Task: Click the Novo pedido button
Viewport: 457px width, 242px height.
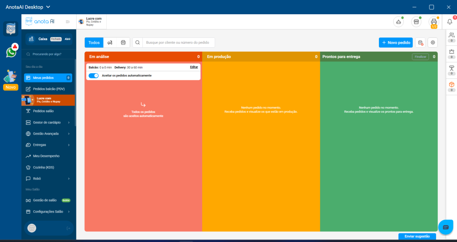Action: pos(395,42)
